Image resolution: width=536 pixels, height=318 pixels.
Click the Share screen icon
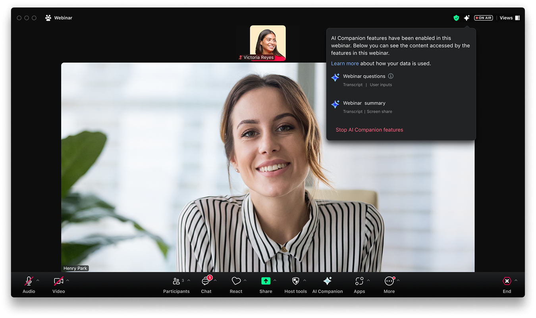click(x=266, y=281)
